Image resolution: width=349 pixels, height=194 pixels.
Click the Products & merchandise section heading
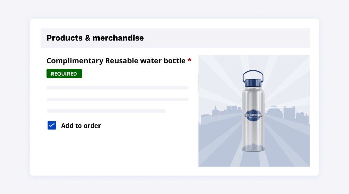pyautogui.click(x=95, y=38)
